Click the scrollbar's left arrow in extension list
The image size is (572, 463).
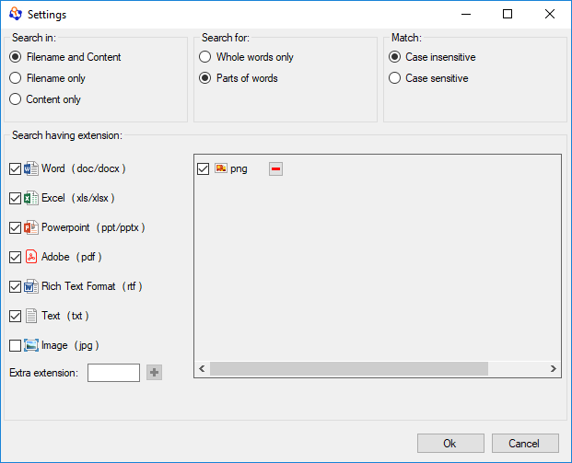coord(202,369)
